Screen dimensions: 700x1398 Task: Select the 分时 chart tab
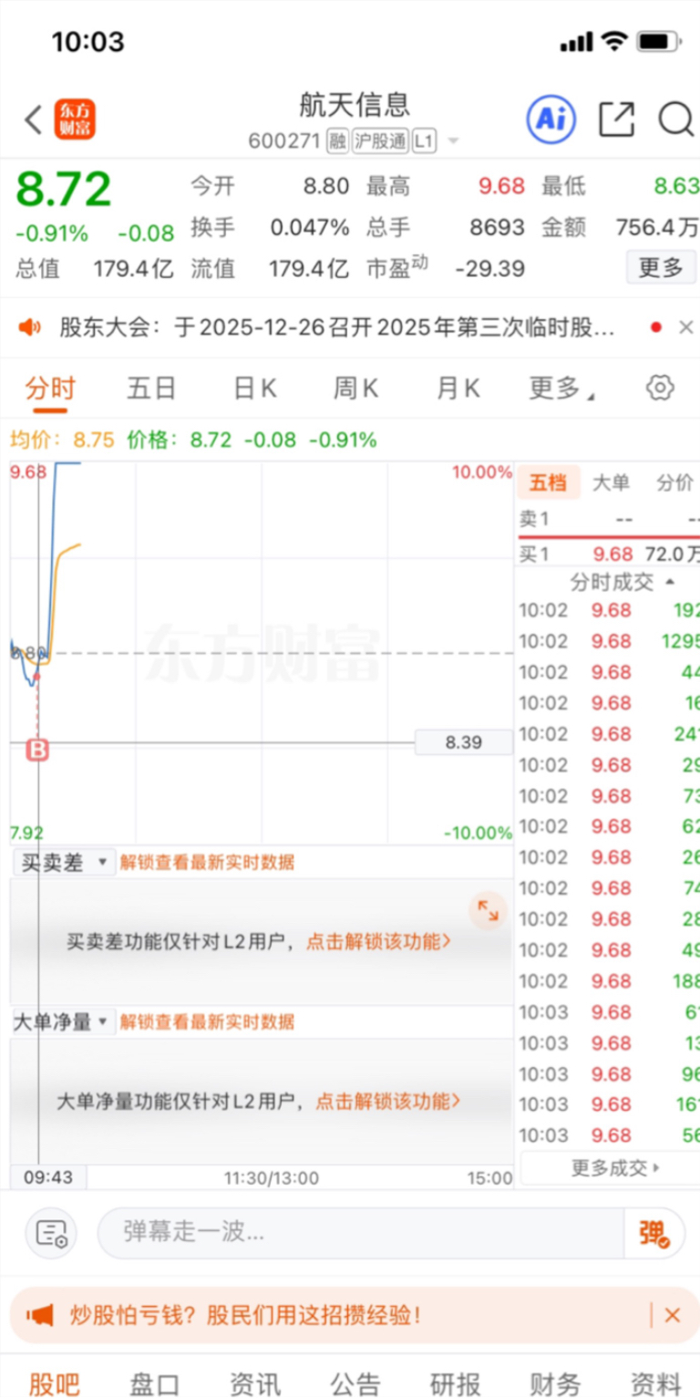click(50, 388)
